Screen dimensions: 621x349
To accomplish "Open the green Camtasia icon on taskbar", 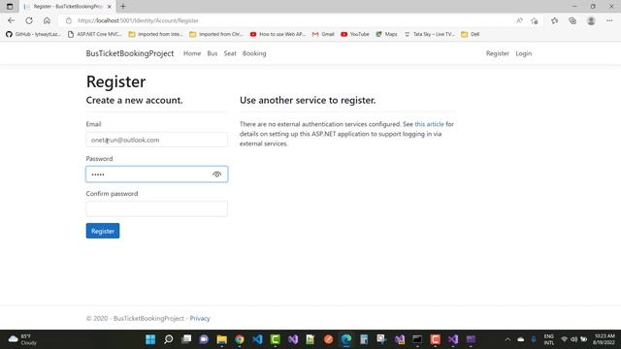I will tap(276, 339).
